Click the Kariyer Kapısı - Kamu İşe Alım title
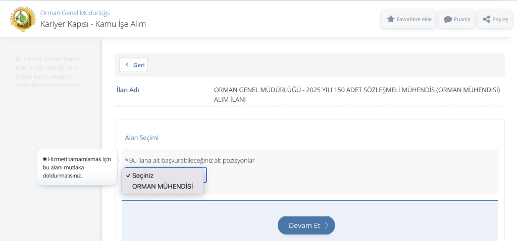 [93, 24]
